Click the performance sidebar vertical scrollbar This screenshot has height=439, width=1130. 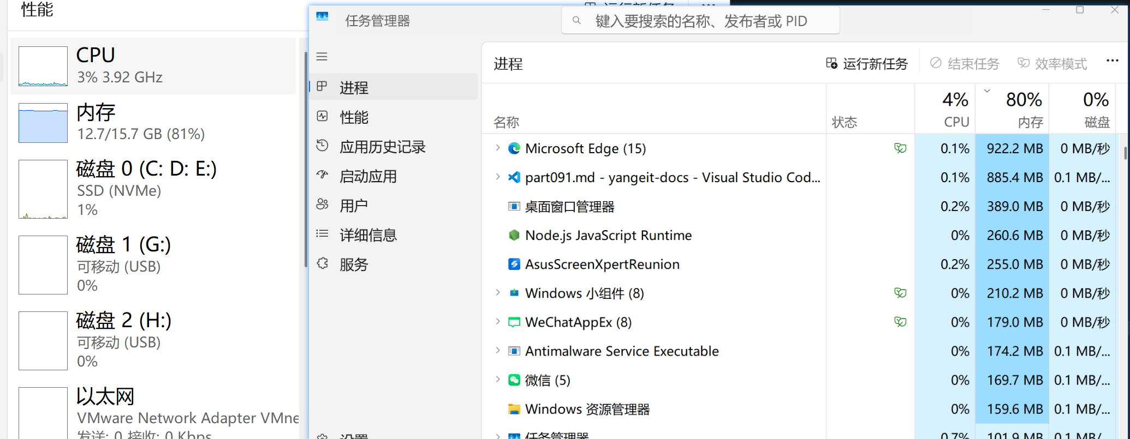tap(306, 159)
